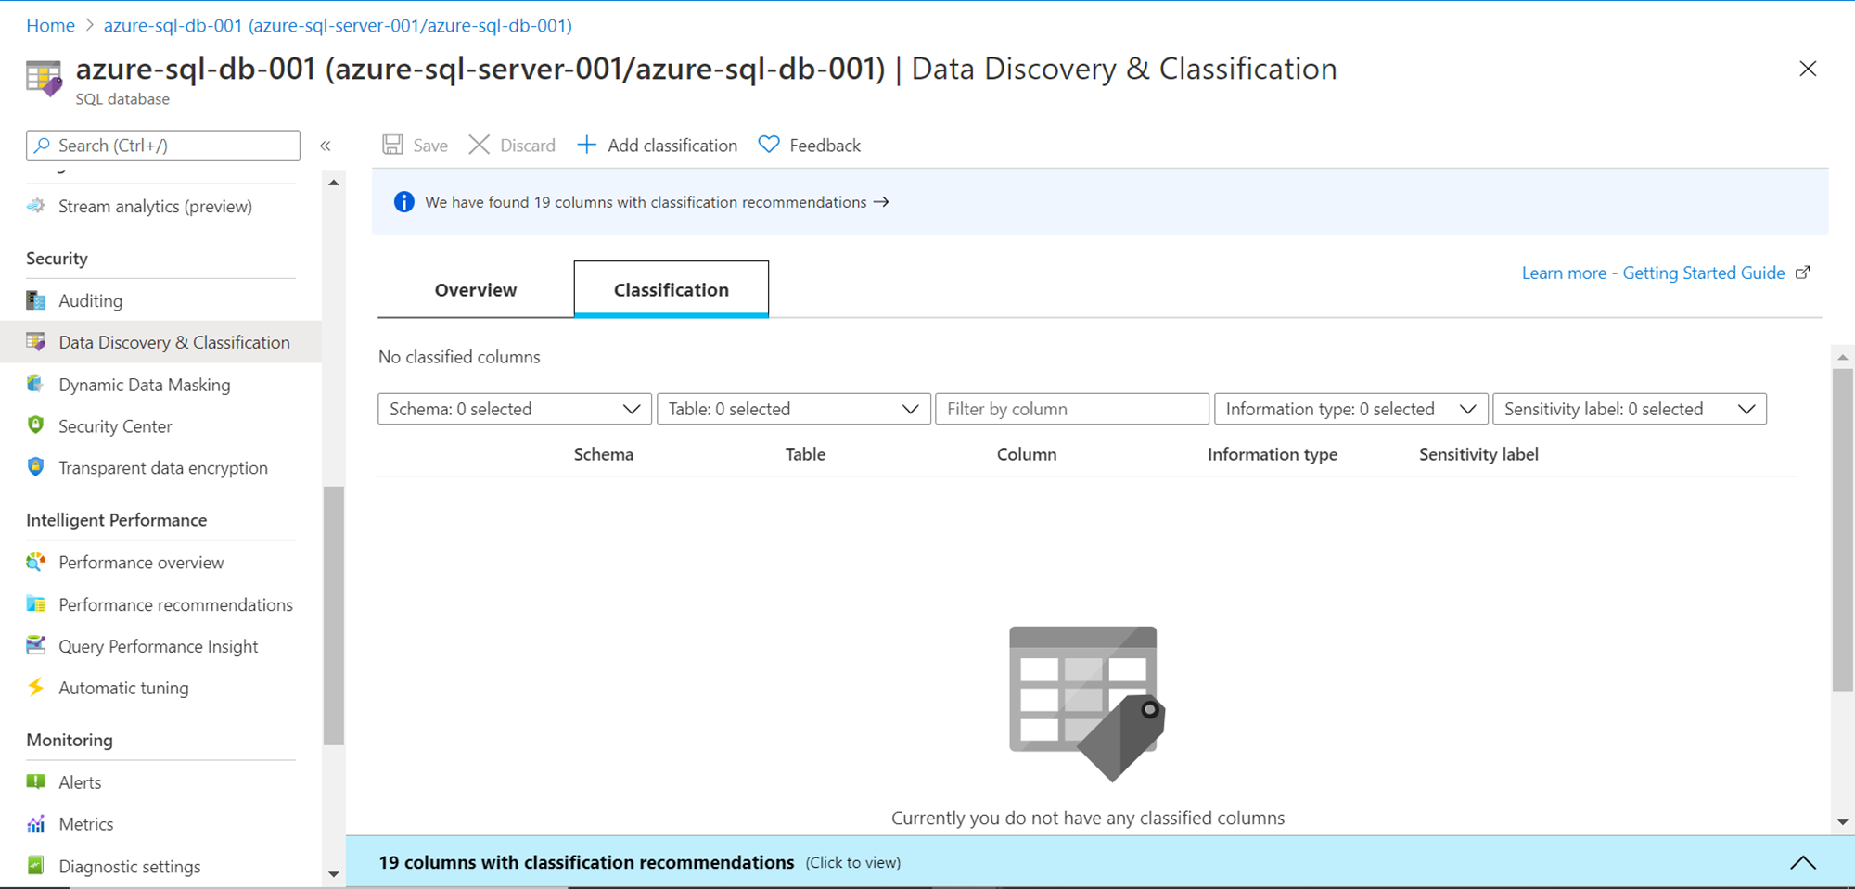Open Learn more - Getting Started Guide link

click(x=1654, y=273)
